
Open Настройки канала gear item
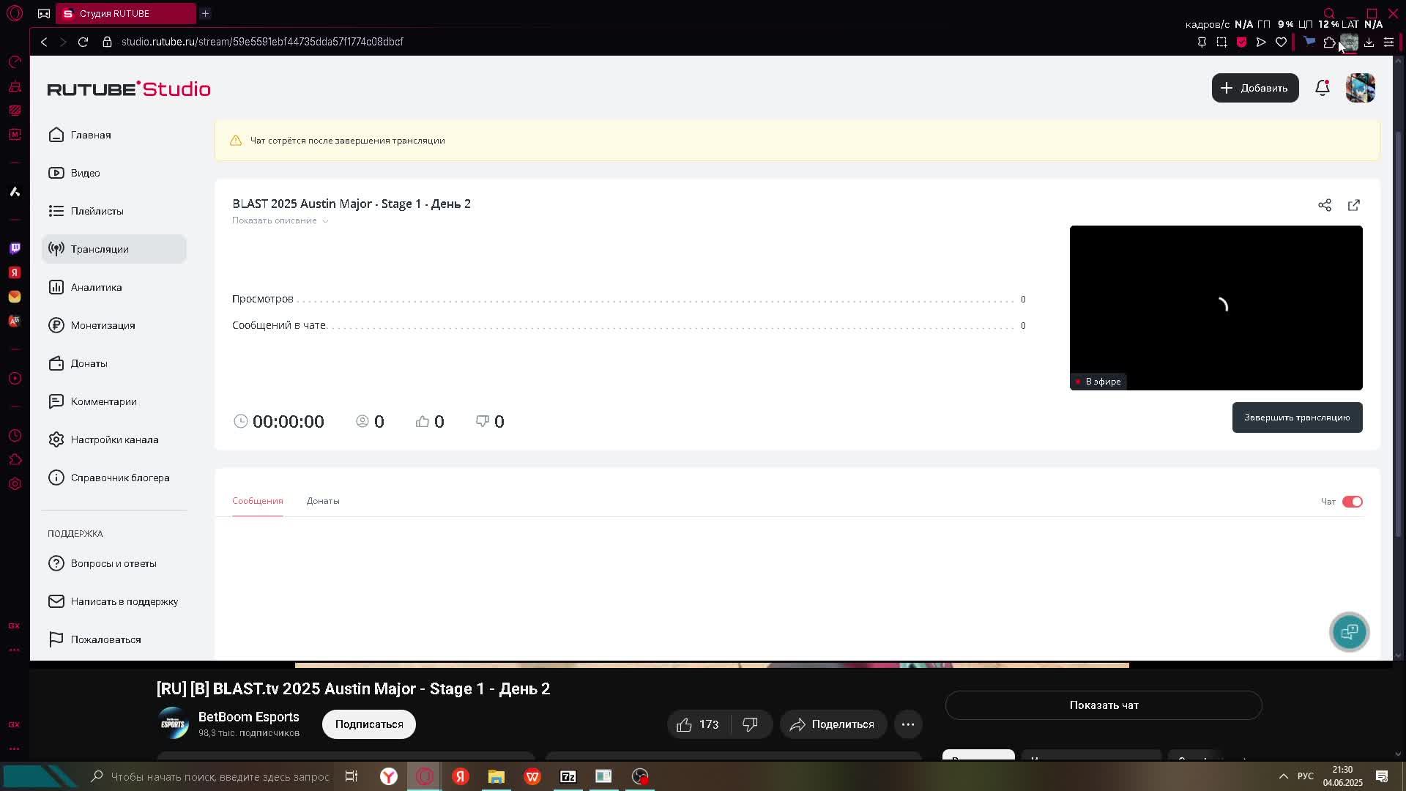[x=103, y=439]
